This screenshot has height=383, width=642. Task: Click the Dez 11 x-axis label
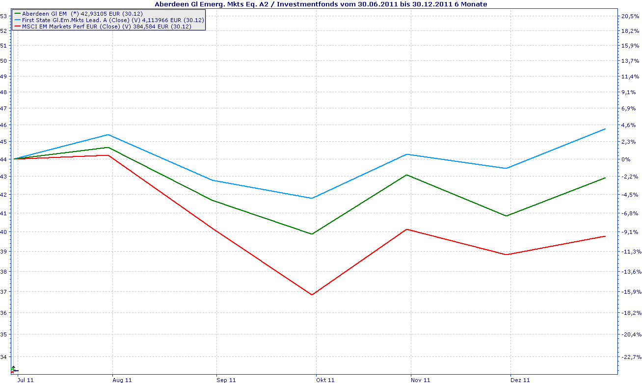click(x=520, y=380)
